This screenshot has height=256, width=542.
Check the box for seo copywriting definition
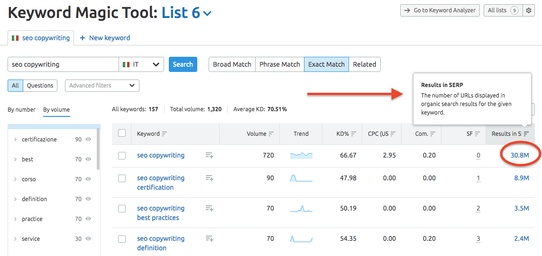[122, 238]
